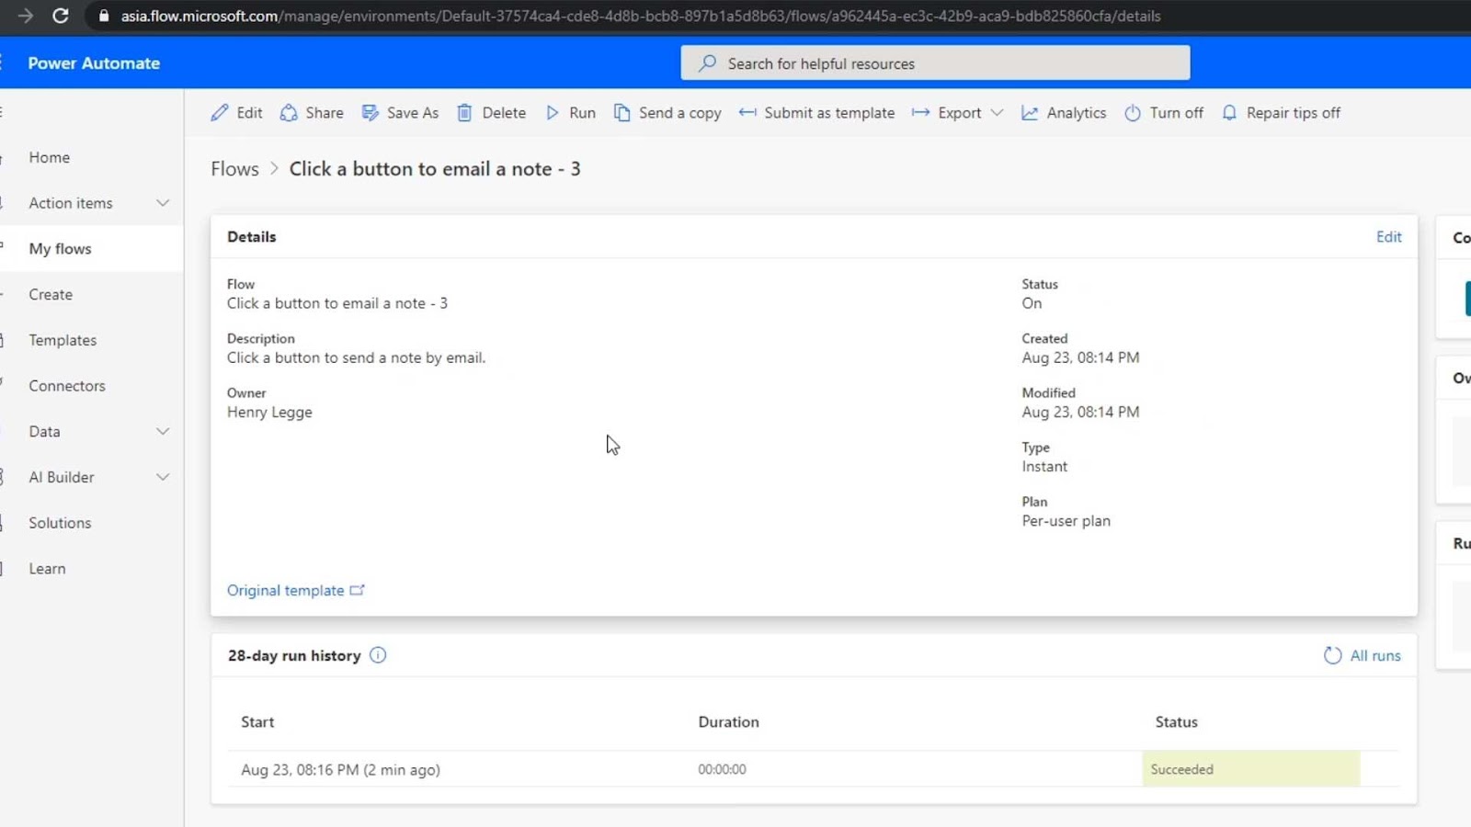Open the Export dropdown chevron
The width and height of the screenshot is (1471, 827).
(x=997, y=113)
